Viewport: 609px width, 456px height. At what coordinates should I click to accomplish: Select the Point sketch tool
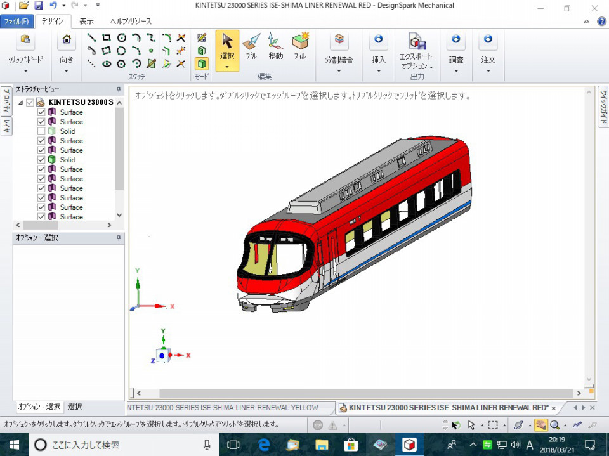pos(151,51)
